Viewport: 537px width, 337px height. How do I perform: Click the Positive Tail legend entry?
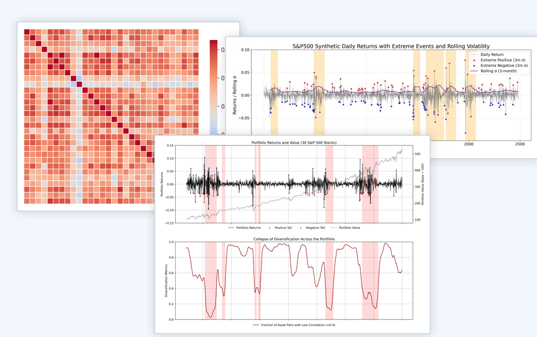[x=281, y=228]
